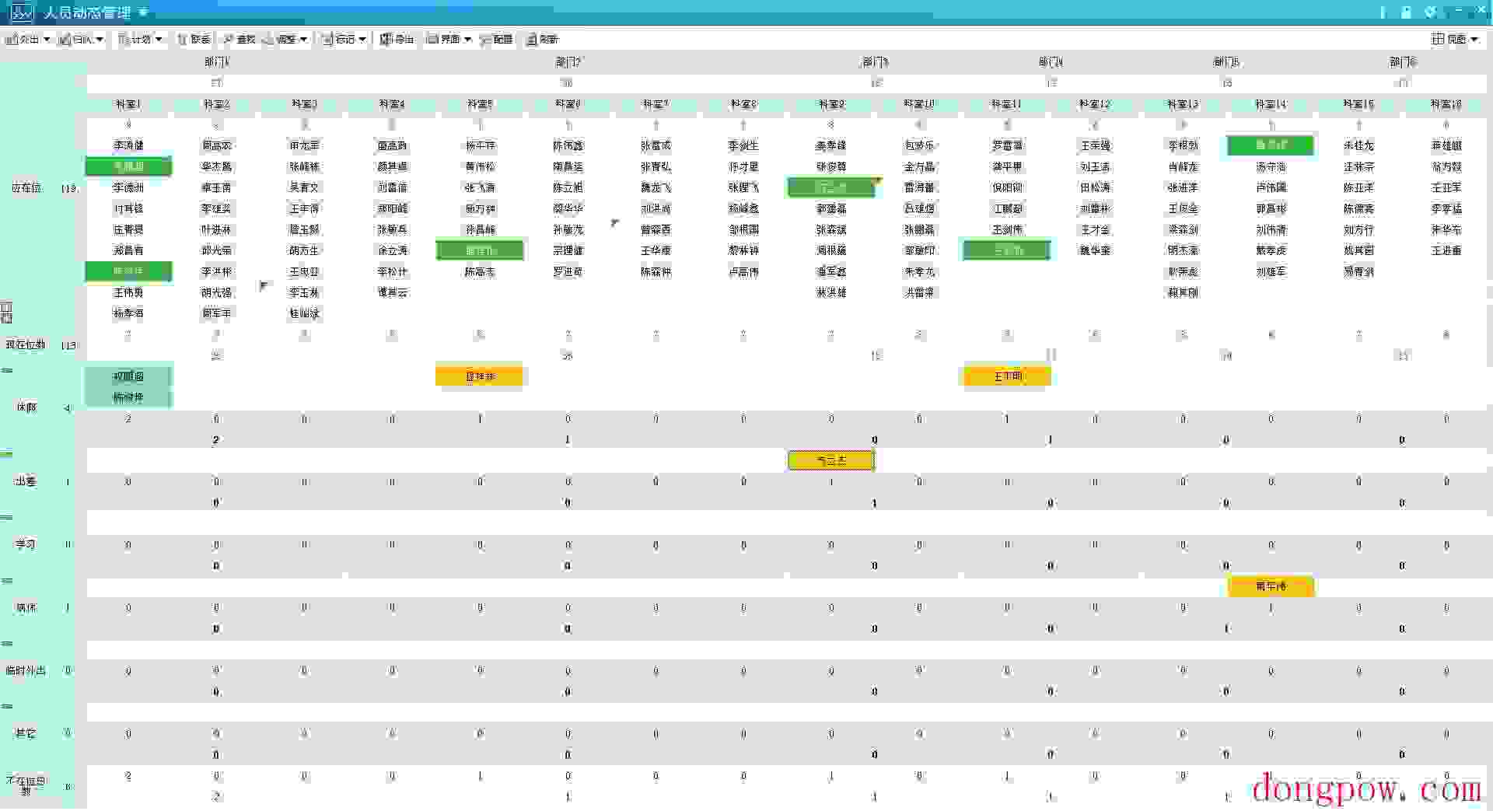The height and width of the screenshot is (811, 1493).
Task: Select the 部门6 header
Action: pyautogui.click(x=1404, y=61)
